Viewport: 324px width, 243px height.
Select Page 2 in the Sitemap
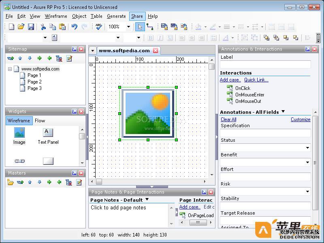(x=34, y=82)
